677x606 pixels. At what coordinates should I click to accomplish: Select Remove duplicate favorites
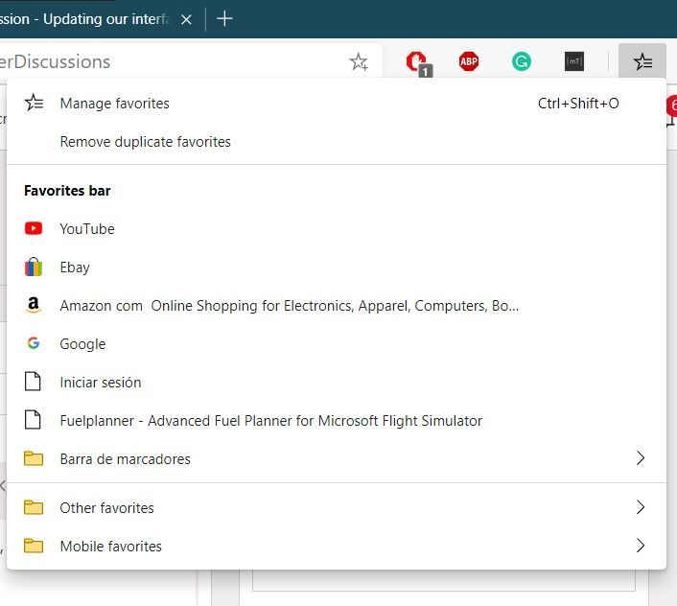click(x=337, y=142)
